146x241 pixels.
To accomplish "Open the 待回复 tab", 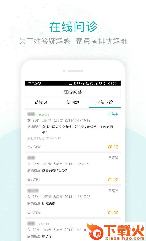I will click(x=73, y=103).
